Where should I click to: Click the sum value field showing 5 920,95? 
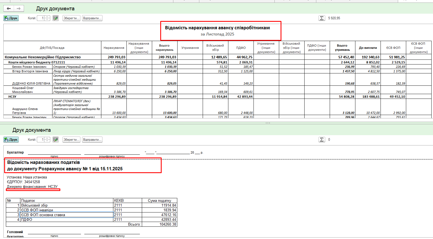(x=334, y=18)
